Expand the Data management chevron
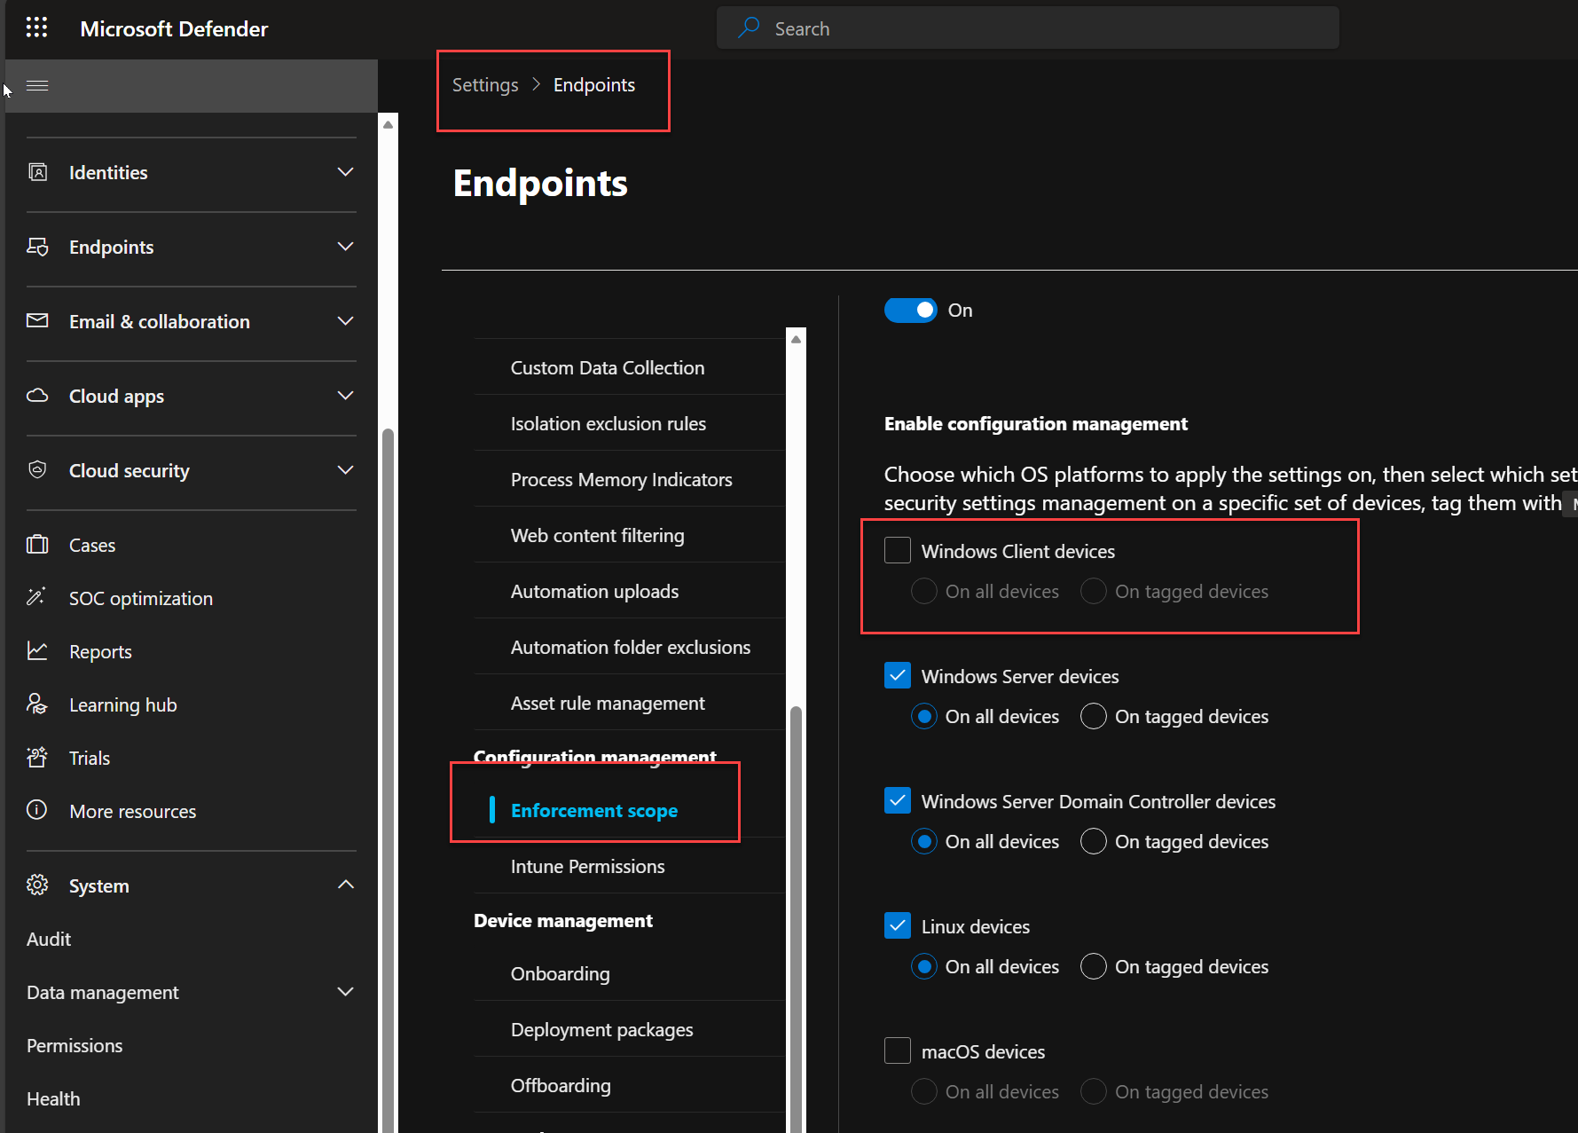Screen dimensions: 1578x1133 click(x=346, y=992)
